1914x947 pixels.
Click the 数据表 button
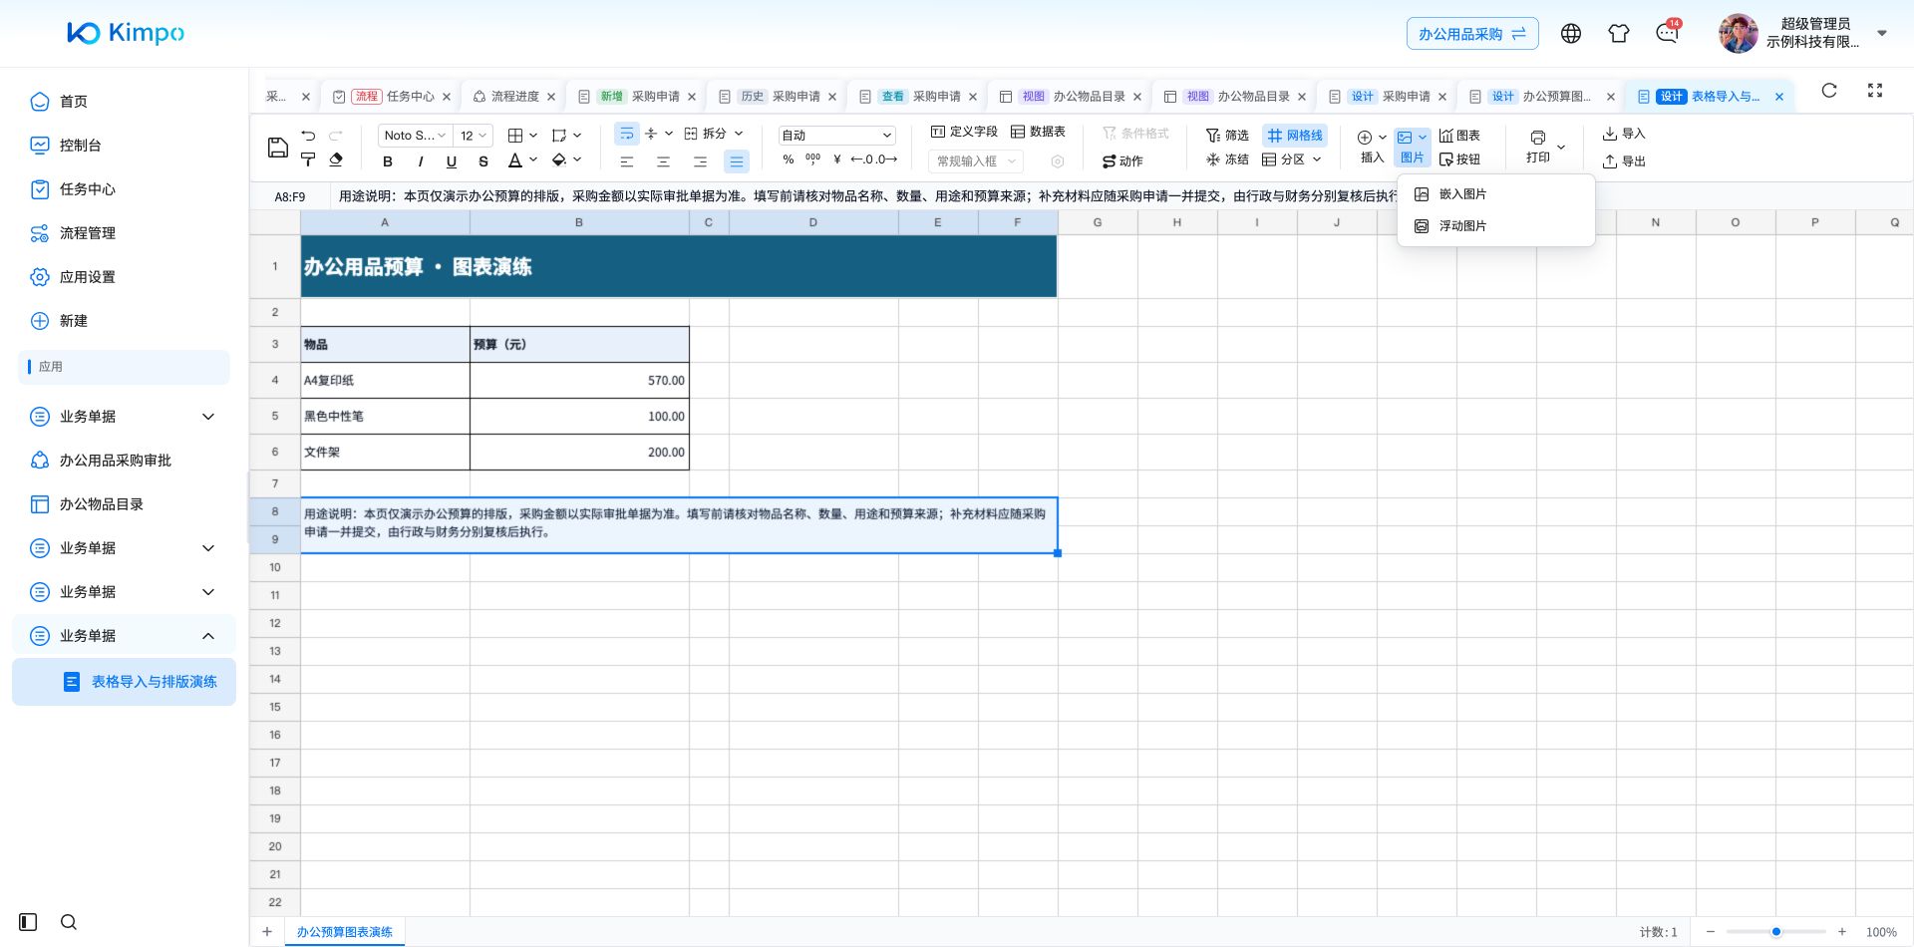click(x=1038, y=132)
